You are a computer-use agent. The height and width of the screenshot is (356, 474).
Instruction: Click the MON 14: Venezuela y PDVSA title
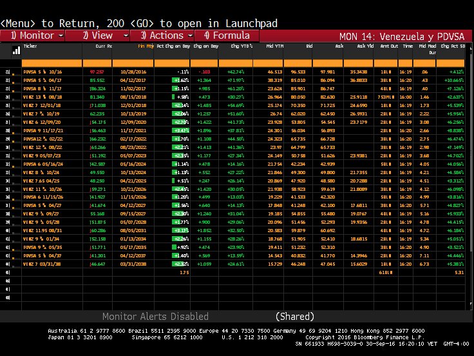[402, 37]
